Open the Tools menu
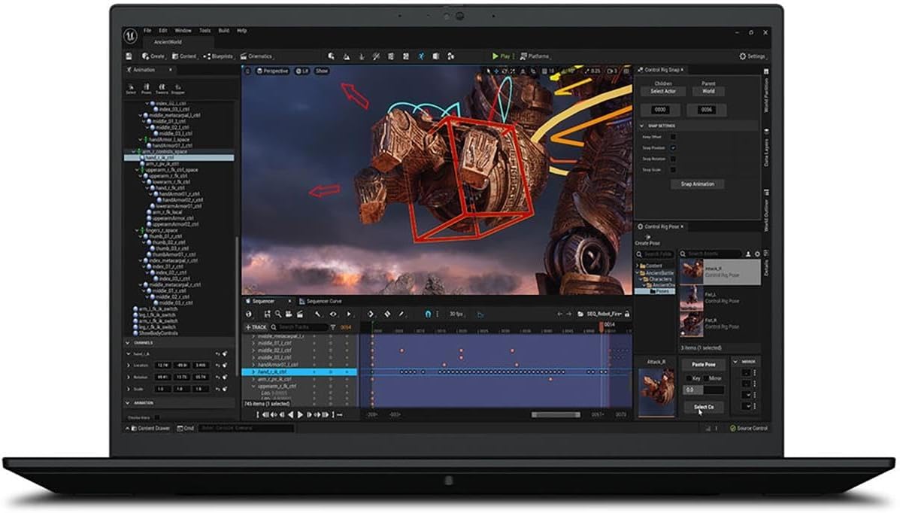 click(x=205, y=31)
